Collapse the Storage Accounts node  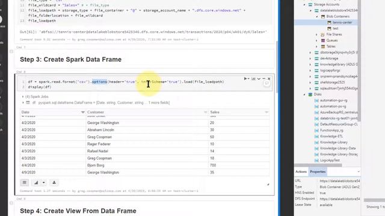304,5
